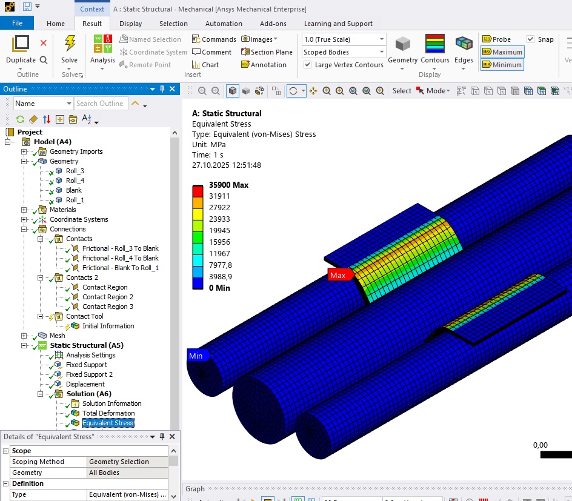Image resolution: width=572 pixels, height=501 pixels.
Task: Click the Commands button
Action: (214, 39)
